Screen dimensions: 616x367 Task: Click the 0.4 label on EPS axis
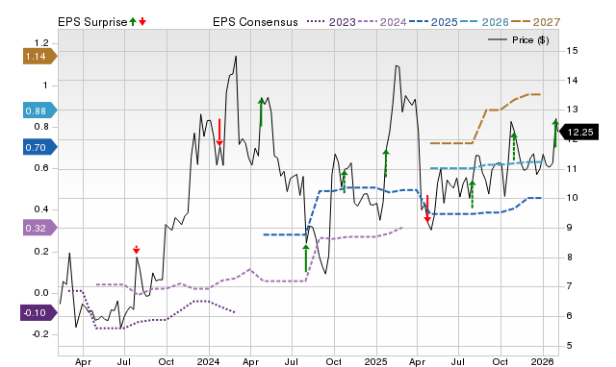click(41, 209)
